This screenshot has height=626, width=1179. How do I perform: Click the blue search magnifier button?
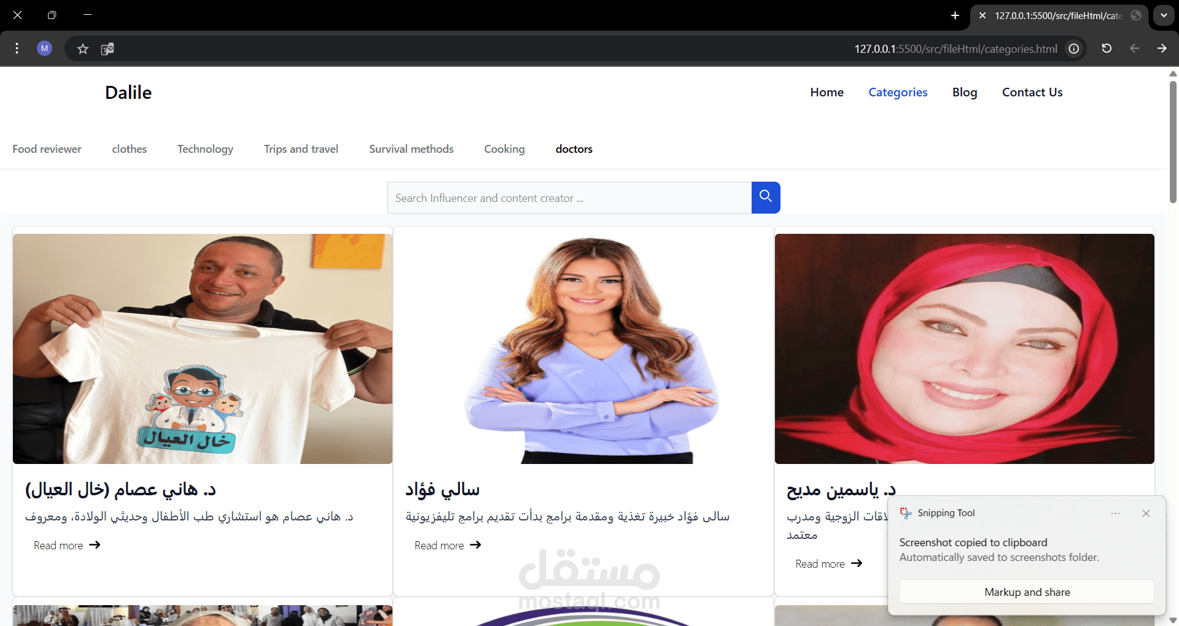766,198
